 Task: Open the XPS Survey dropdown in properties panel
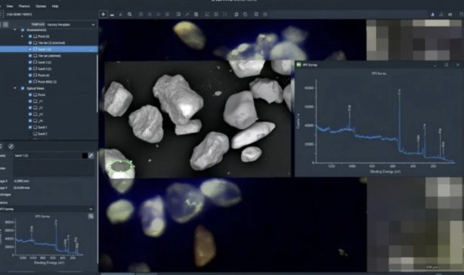pyautogui.click(x=47, y=209)
